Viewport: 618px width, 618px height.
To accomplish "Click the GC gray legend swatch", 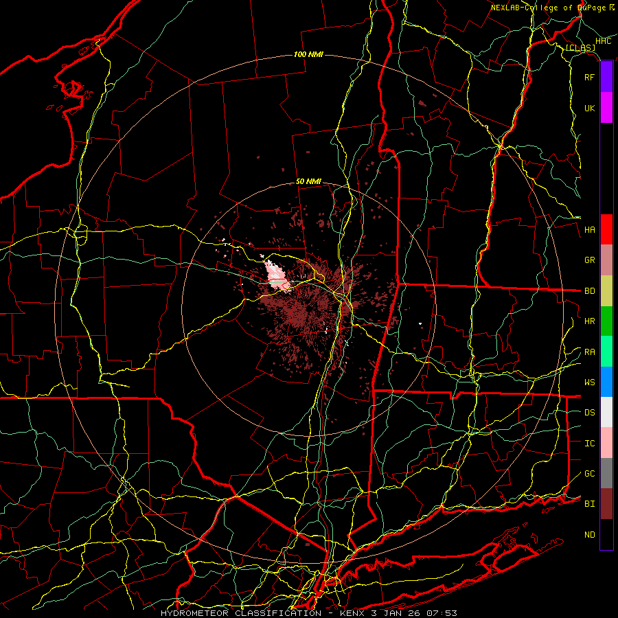I will coord(606,473).
